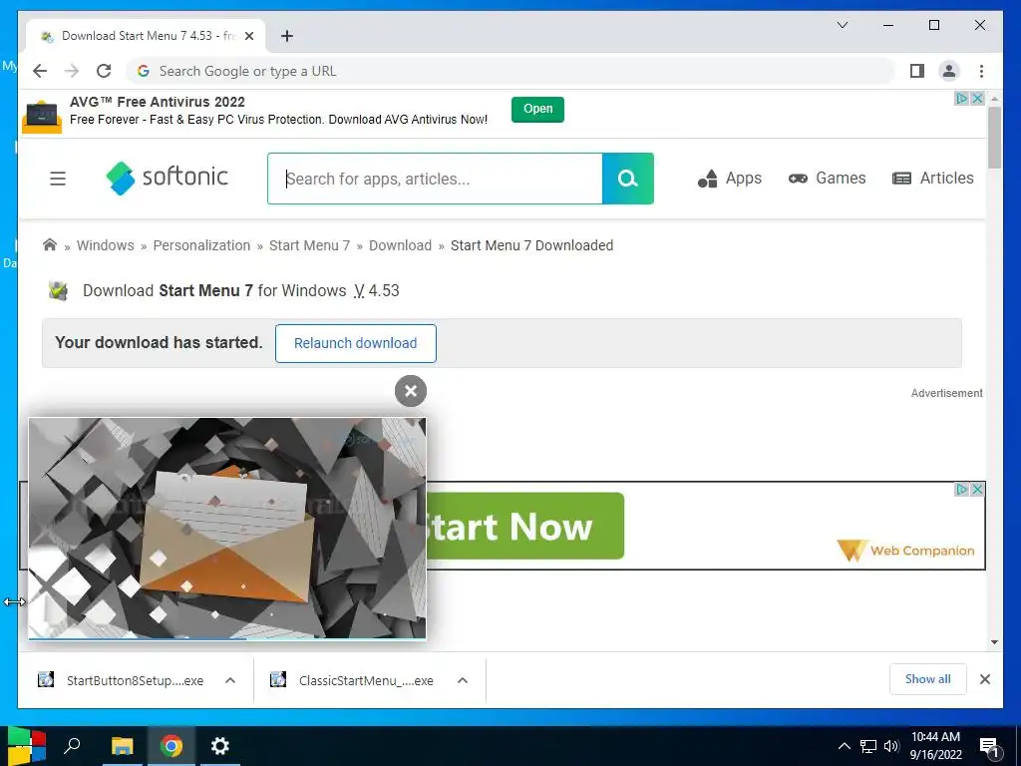Open the Start Menu 7 breadcrumb
This screenshot has height=766, width=1021.
309,245
